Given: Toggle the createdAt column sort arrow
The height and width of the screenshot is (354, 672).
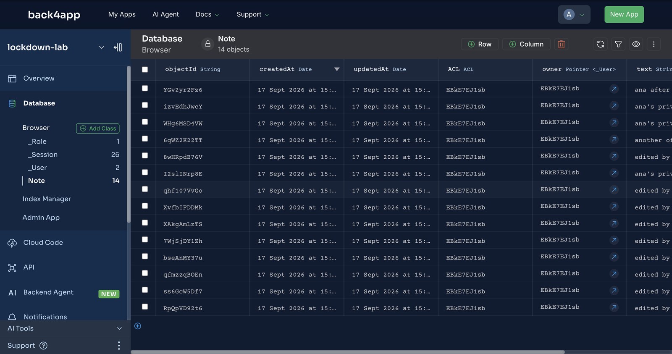Looking at the screenshot, I should point(337,69).
